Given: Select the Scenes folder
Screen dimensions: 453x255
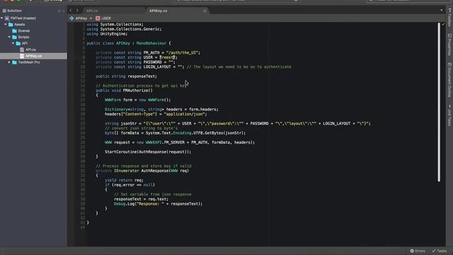Looking at the screenshot, I should click(23, 30).
